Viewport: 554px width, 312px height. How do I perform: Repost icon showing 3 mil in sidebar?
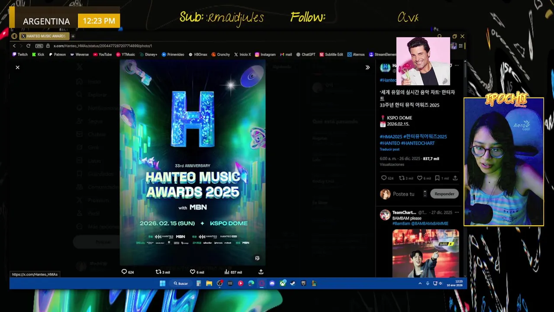[x=401, y=178]
